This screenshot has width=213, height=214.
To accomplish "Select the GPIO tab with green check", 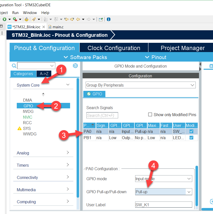I will (94, 94).
